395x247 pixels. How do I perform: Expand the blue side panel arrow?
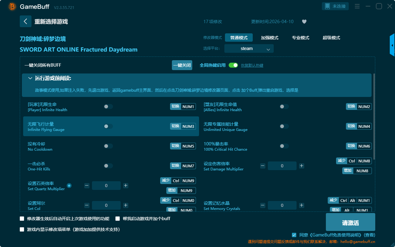point(392,45)
